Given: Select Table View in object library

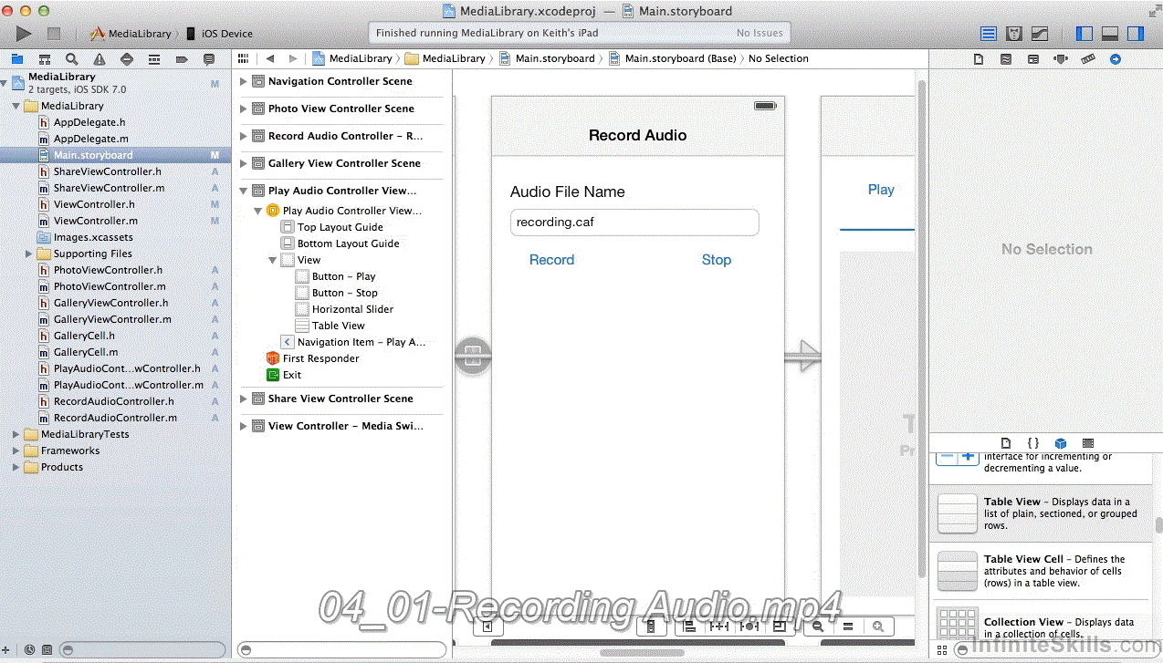Looking at the screenshot, I should pyautogui.click(x=1043, y=513).
